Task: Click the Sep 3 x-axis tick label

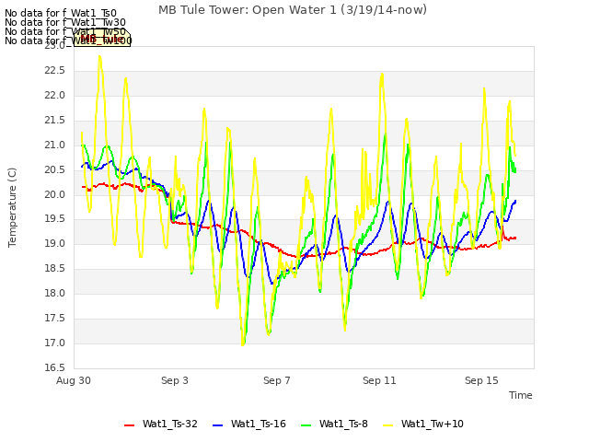Action: [x=175, y=380]
